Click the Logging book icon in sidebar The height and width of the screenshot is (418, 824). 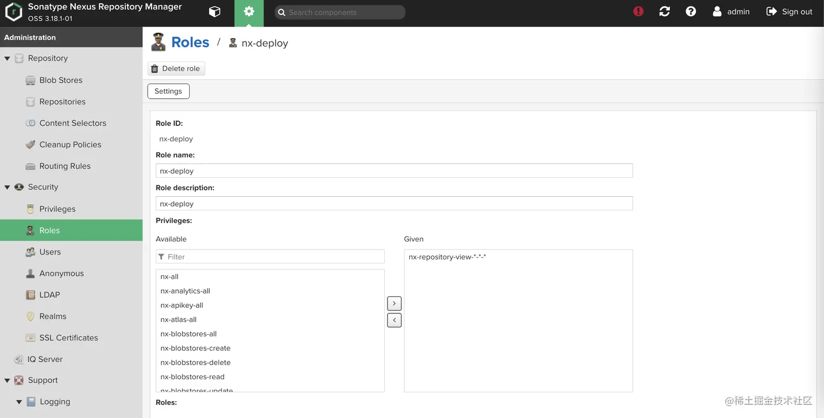pos(31,402)
